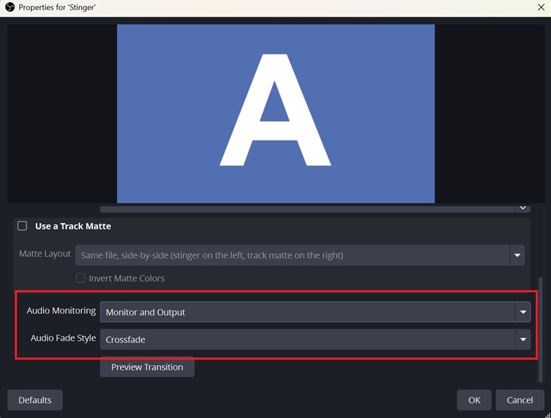
Task: Confirm settings with OK
Action: point(474,399)
